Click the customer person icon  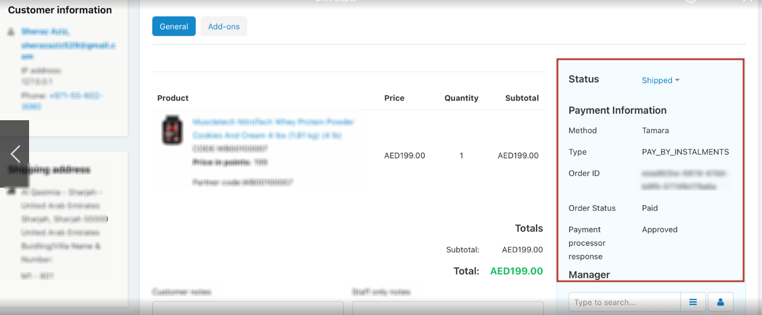(11, 31)
